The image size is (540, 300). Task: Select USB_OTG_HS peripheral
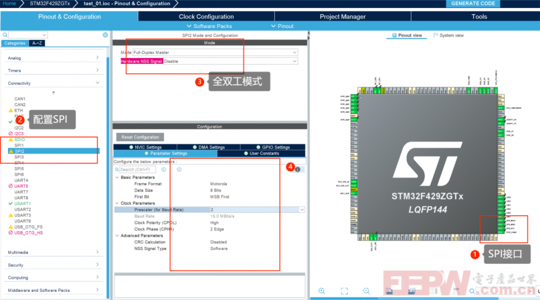(28, 233)
